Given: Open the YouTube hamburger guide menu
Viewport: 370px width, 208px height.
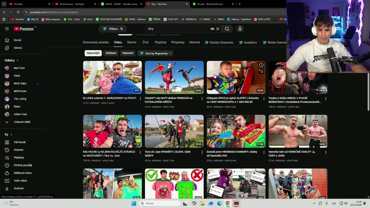Looking at the screenshot, I should [7, 29].
